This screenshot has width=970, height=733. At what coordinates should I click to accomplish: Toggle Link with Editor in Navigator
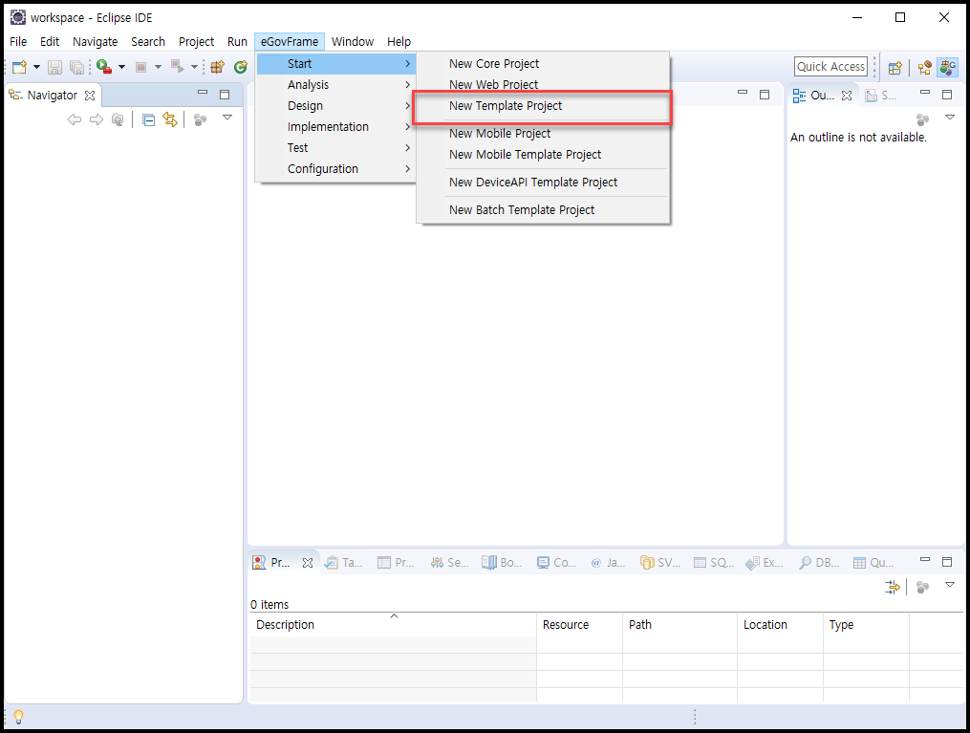tap(170, 119)
